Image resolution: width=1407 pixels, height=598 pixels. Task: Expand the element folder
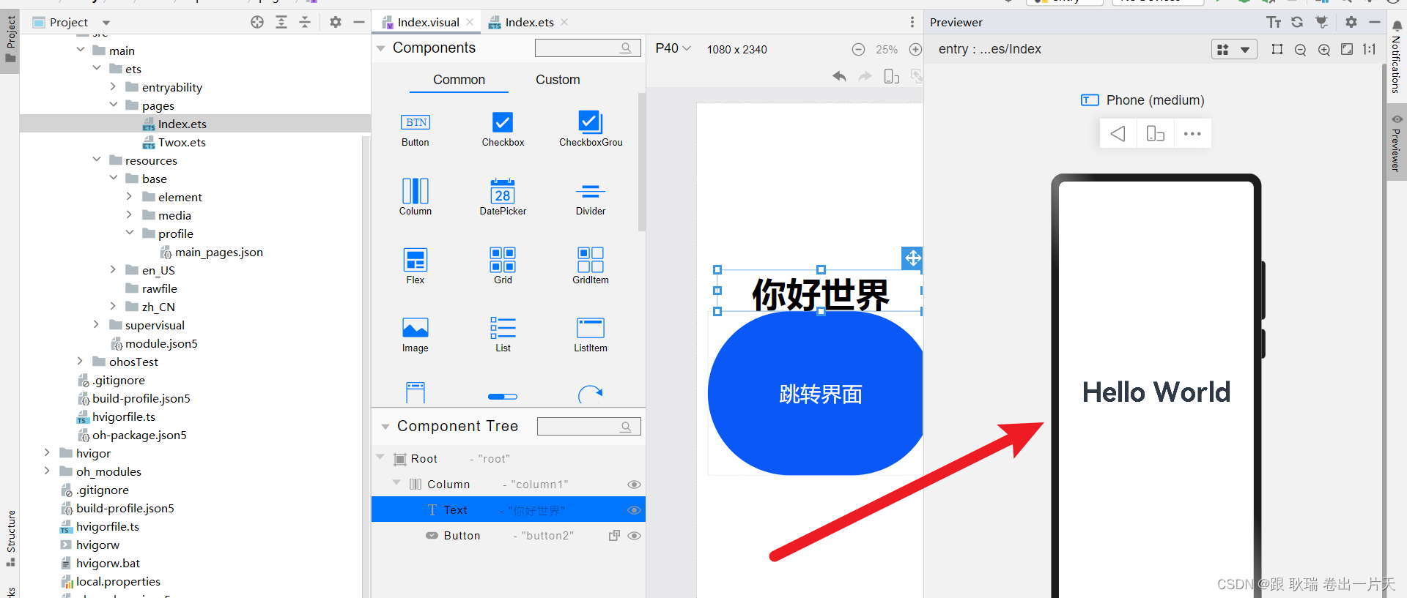(129, 196)
